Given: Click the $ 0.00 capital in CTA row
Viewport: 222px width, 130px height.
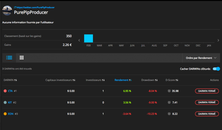Looking at the screenshot, I should 71,91.
